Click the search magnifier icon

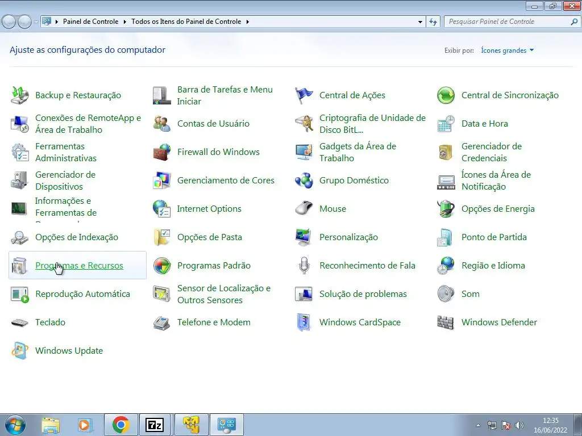click(574, 22)
